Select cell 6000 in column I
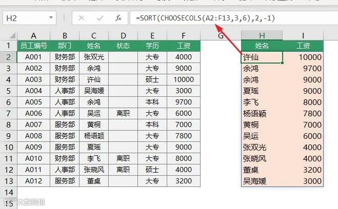The height and width of the screenshot is (209, 338). pyautogui.click(x=303, y=136)
